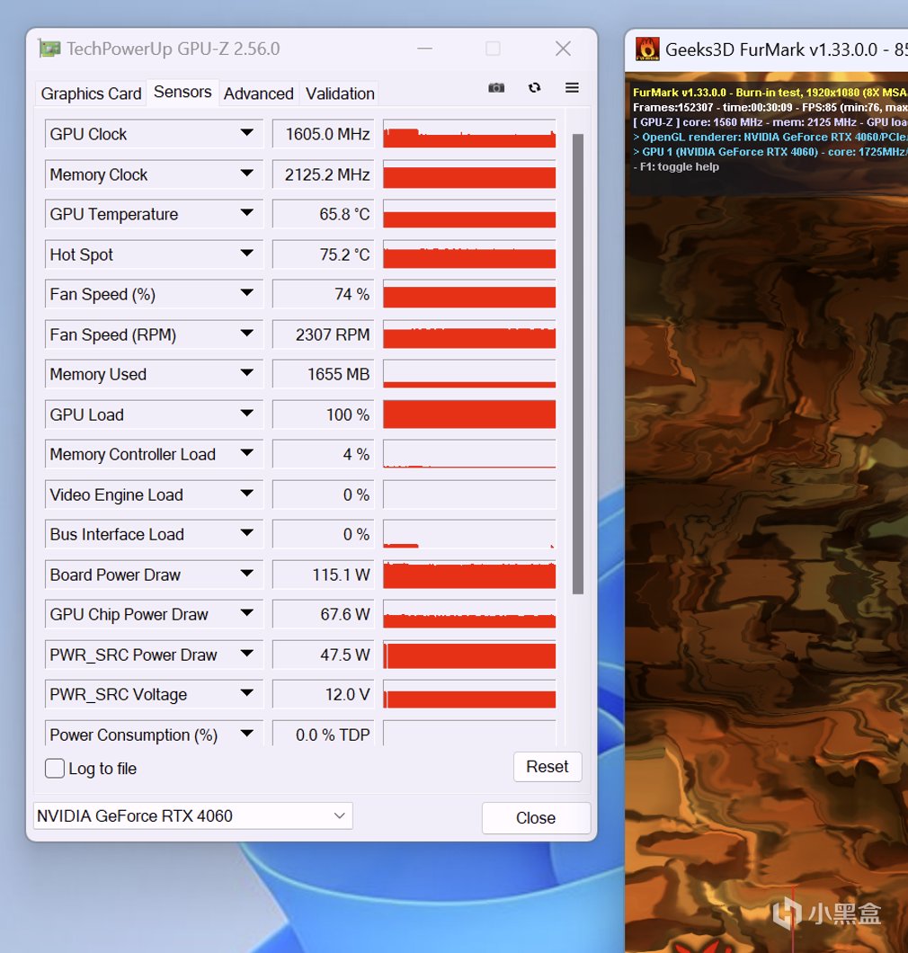Click the 0.0 % TDP value
This screenshot has height=953, width=908.
point(324,734)
